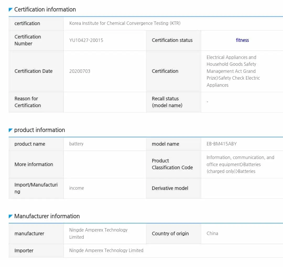This screenshot has width=283, height=267.
Task: Click 'China' in Country of origin
Action: 212,233
